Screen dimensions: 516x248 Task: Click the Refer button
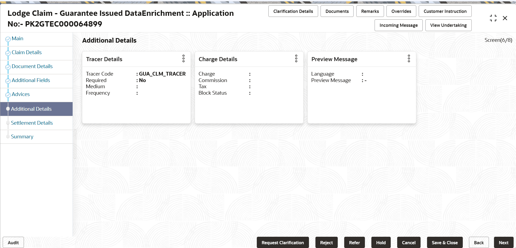click(354, 243)
